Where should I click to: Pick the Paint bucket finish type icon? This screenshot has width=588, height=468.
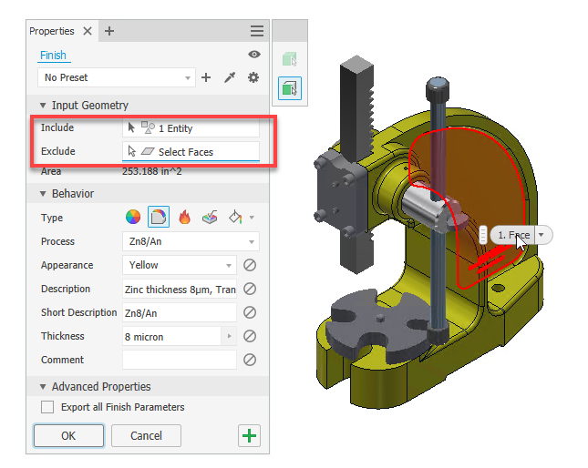click(x=235, y=218)
